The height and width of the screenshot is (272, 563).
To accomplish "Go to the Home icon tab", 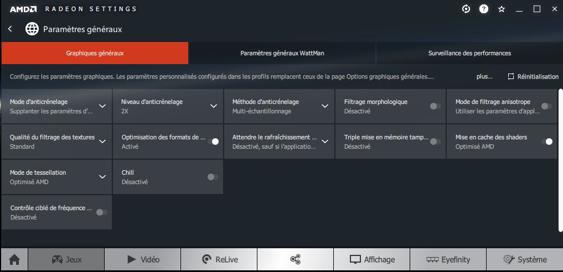I will coord(14,259).
